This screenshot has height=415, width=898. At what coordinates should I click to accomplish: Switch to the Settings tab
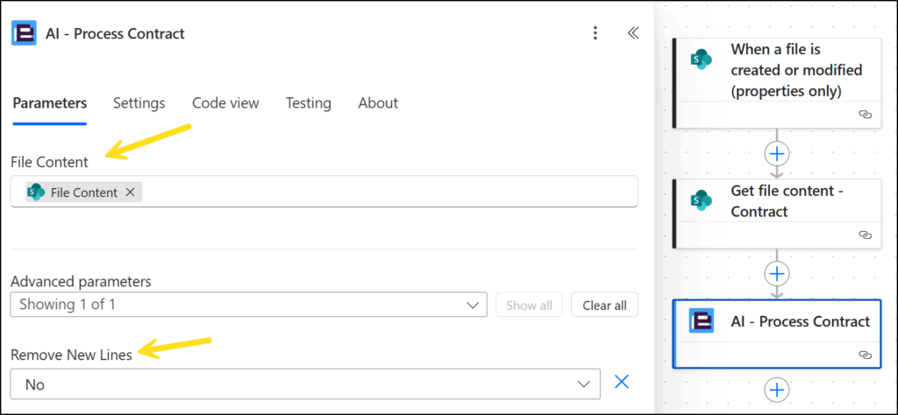pos(139,103)
